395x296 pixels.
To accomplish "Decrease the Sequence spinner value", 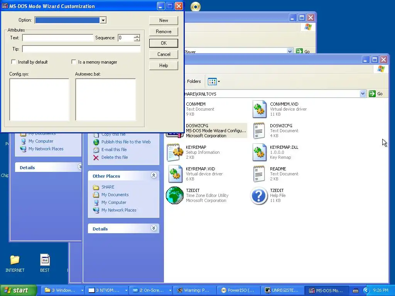I will 137,40.
